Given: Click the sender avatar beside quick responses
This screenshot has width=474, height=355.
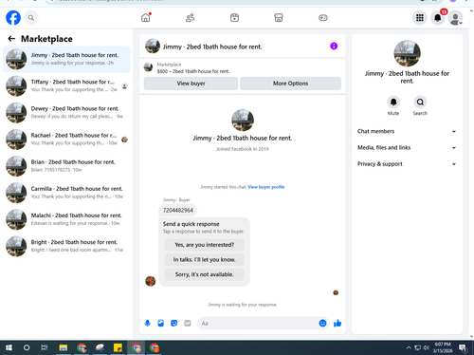Looking at the screenshot, I should (151, 281).
